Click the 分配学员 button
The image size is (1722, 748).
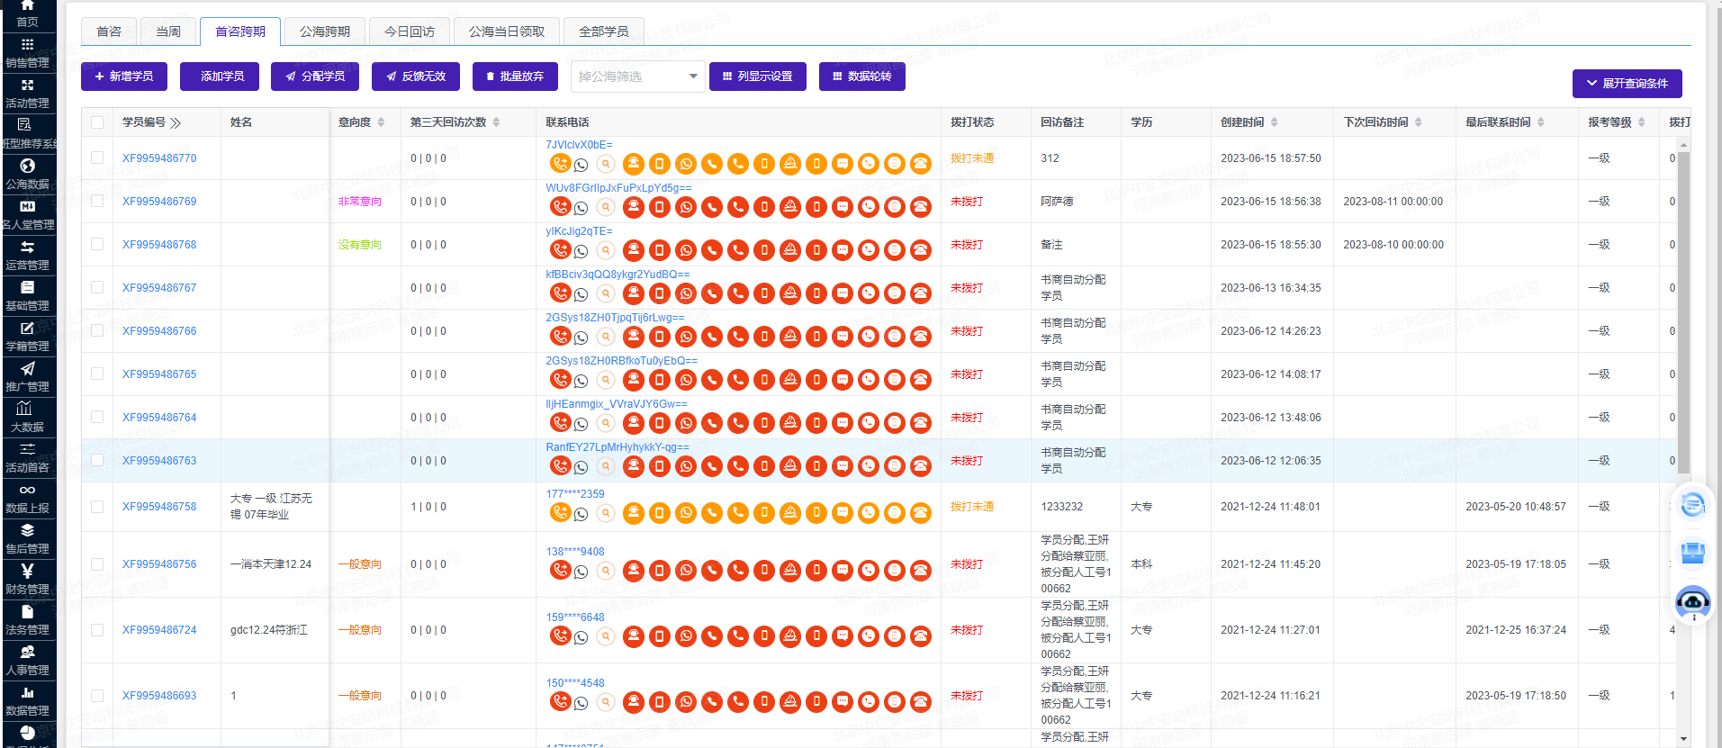pos(315,77)
